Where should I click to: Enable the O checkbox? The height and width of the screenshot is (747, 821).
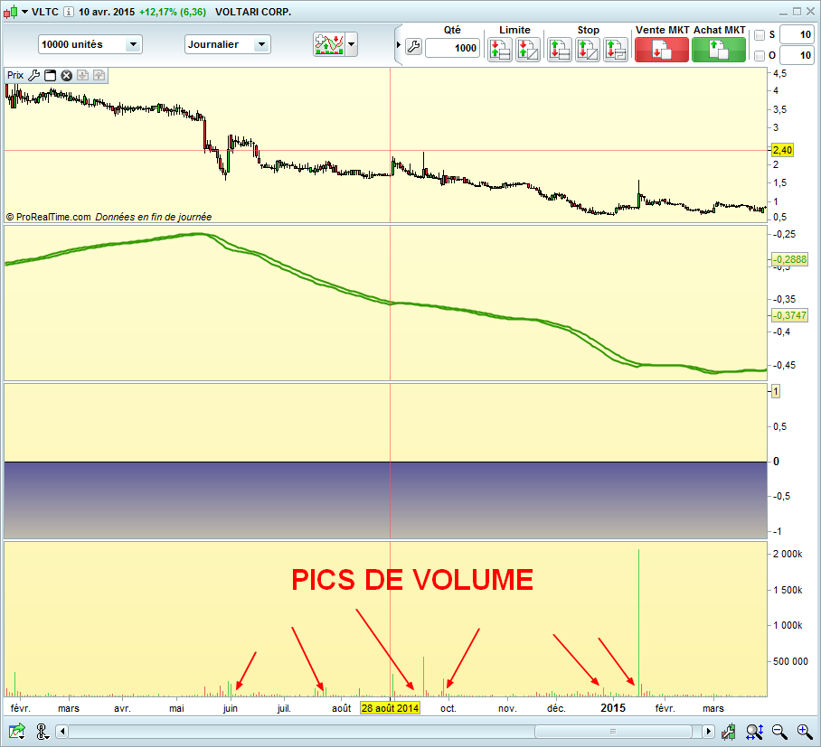pos(760,56)
